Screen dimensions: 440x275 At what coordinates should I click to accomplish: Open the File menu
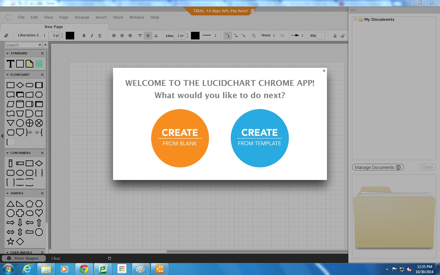pyautogui.click(x=21, y=17)
